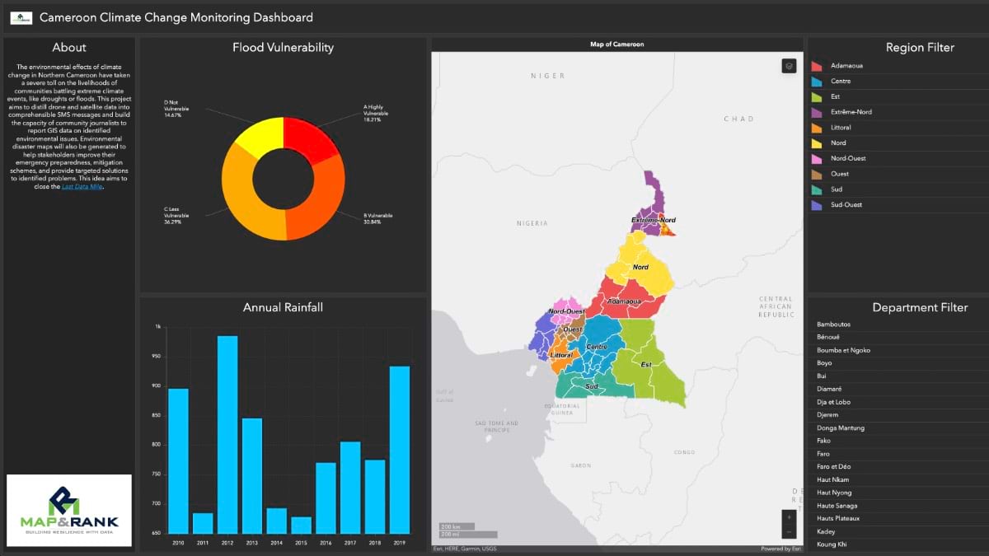This screenshot has width=989, height=556.
Task: Click the Map&Rank logo in About panel
Action: [x=69, y=511]
